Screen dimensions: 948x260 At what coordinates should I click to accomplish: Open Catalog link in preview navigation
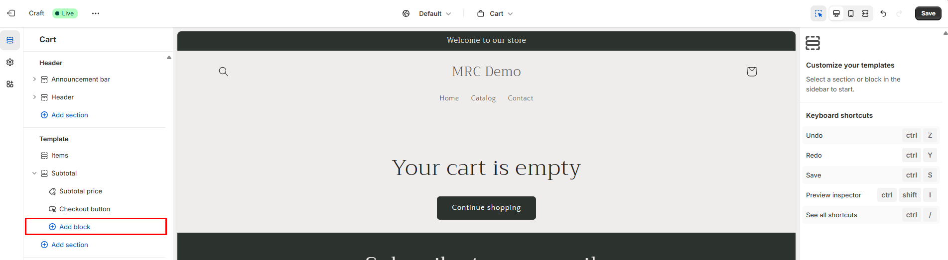(x=483, y=98)
